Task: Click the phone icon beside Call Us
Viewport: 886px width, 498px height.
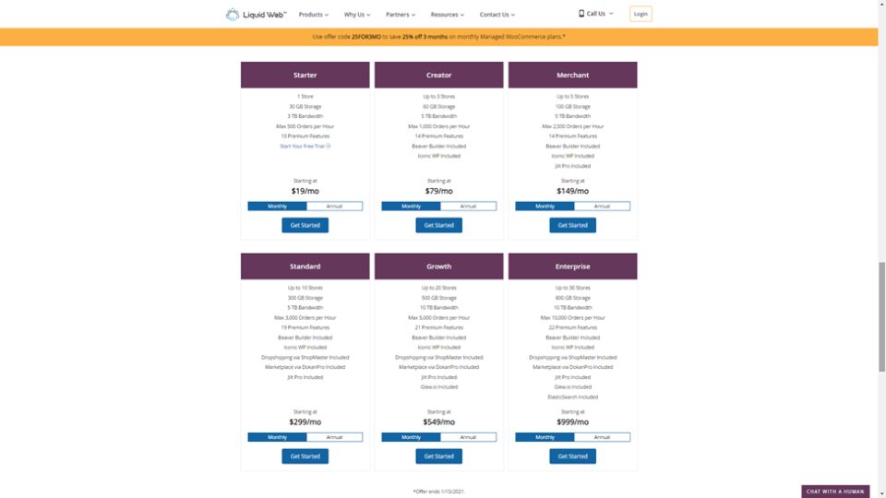Action: point(581,14)
